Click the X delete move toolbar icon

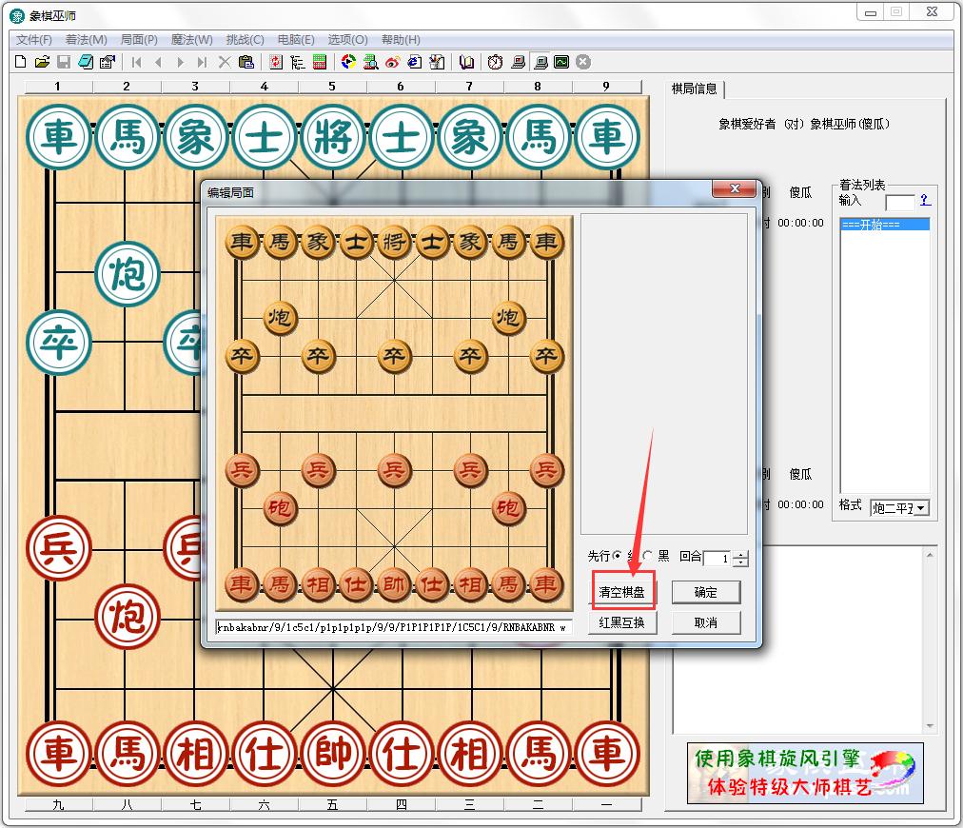tap(225, 62)
